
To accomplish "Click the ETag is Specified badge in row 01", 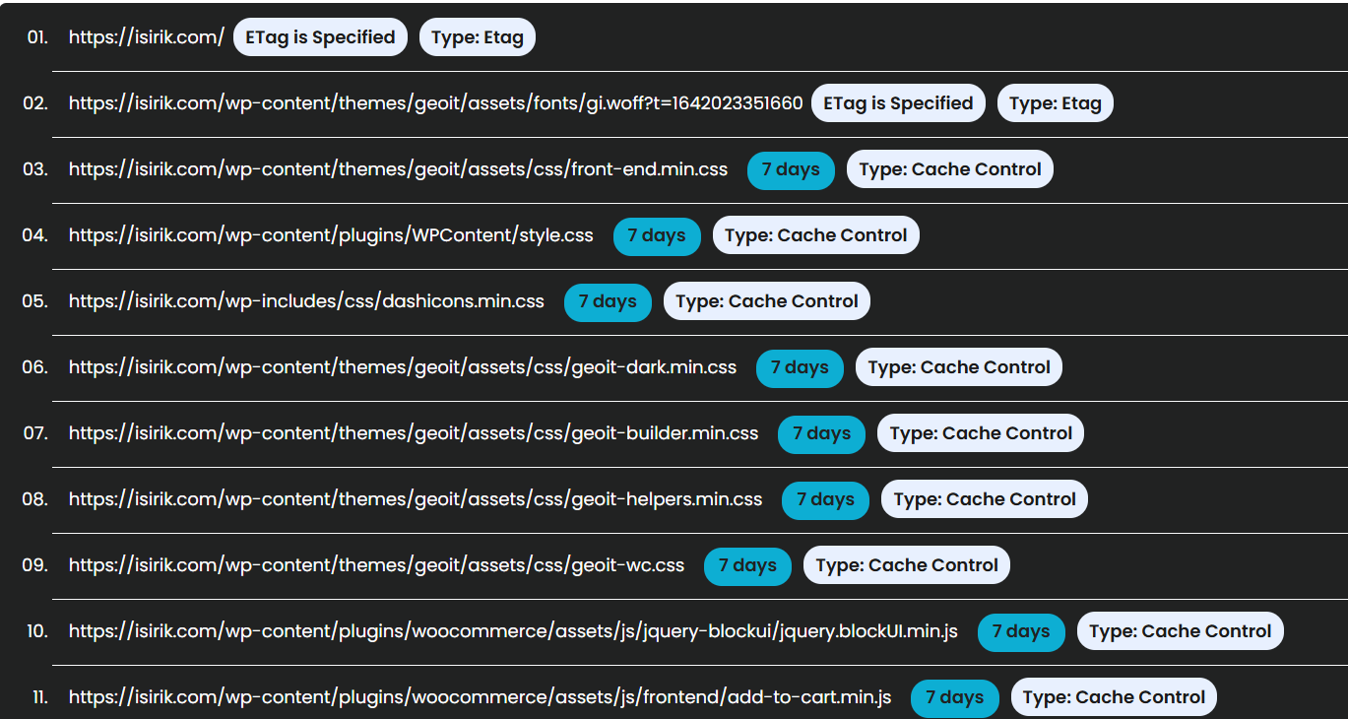I will coord(320,37).
